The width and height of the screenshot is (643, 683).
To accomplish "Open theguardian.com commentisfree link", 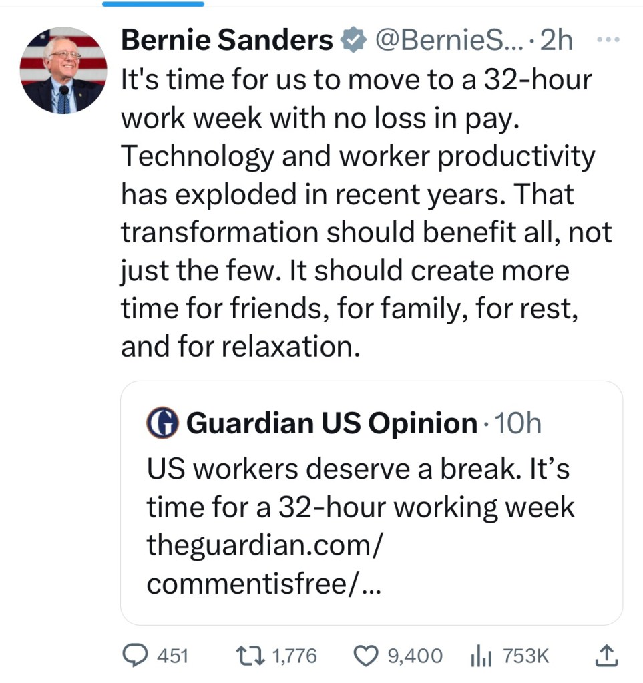I will (264, 565).
